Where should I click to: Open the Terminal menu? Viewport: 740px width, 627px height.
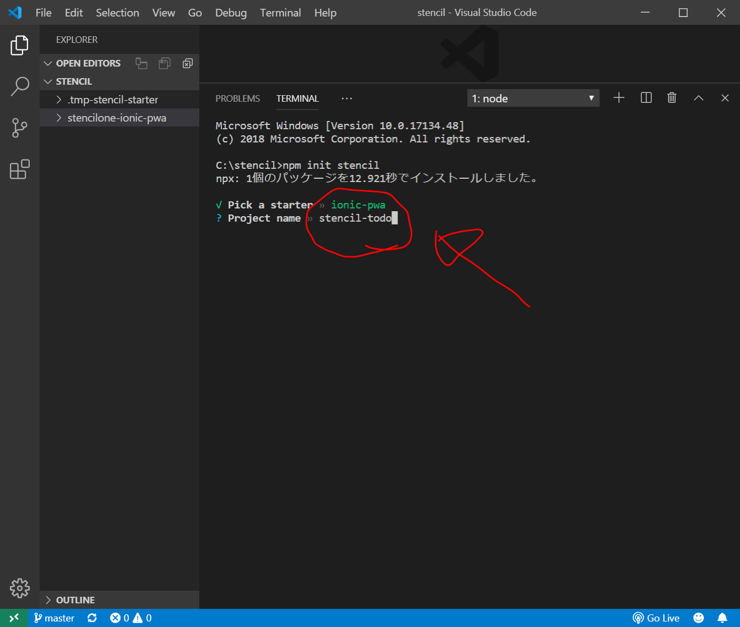click(x=280, y=13)
